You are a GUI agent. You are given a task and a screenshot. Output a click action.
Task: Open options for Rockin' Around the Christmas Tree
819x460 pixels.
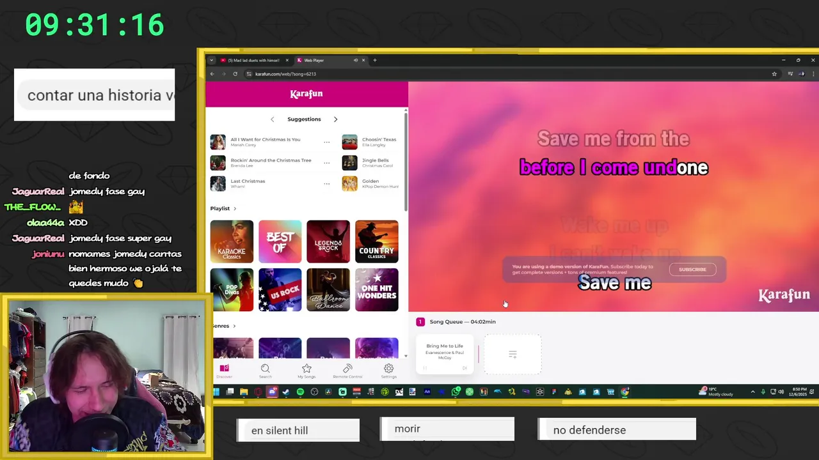(x=327, y=163)
